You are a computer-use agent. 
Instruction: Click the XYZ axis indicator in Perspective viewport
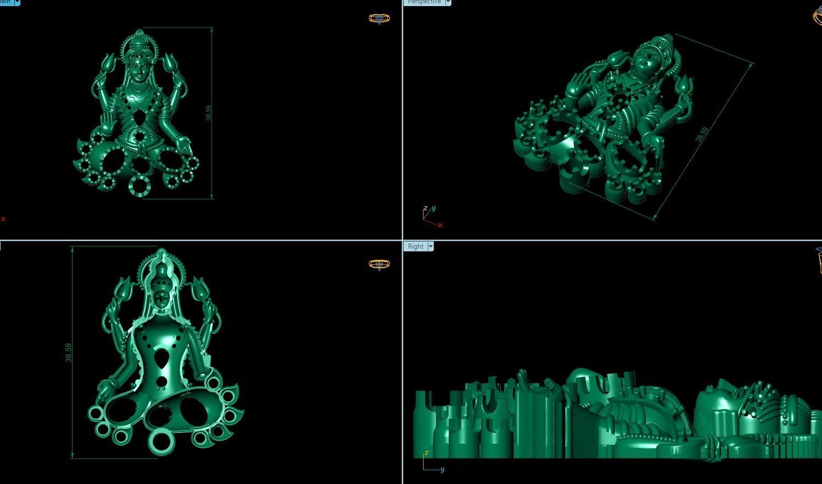coord(432,217)
